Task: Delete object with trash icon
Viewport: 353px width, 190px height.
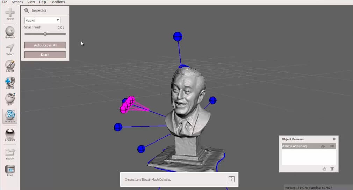Action: click(332, 168)
